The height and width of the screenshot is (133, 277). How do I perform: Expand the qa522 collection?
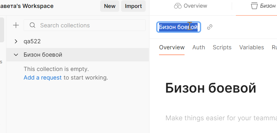pyautogui.click(x=16, y=41)
